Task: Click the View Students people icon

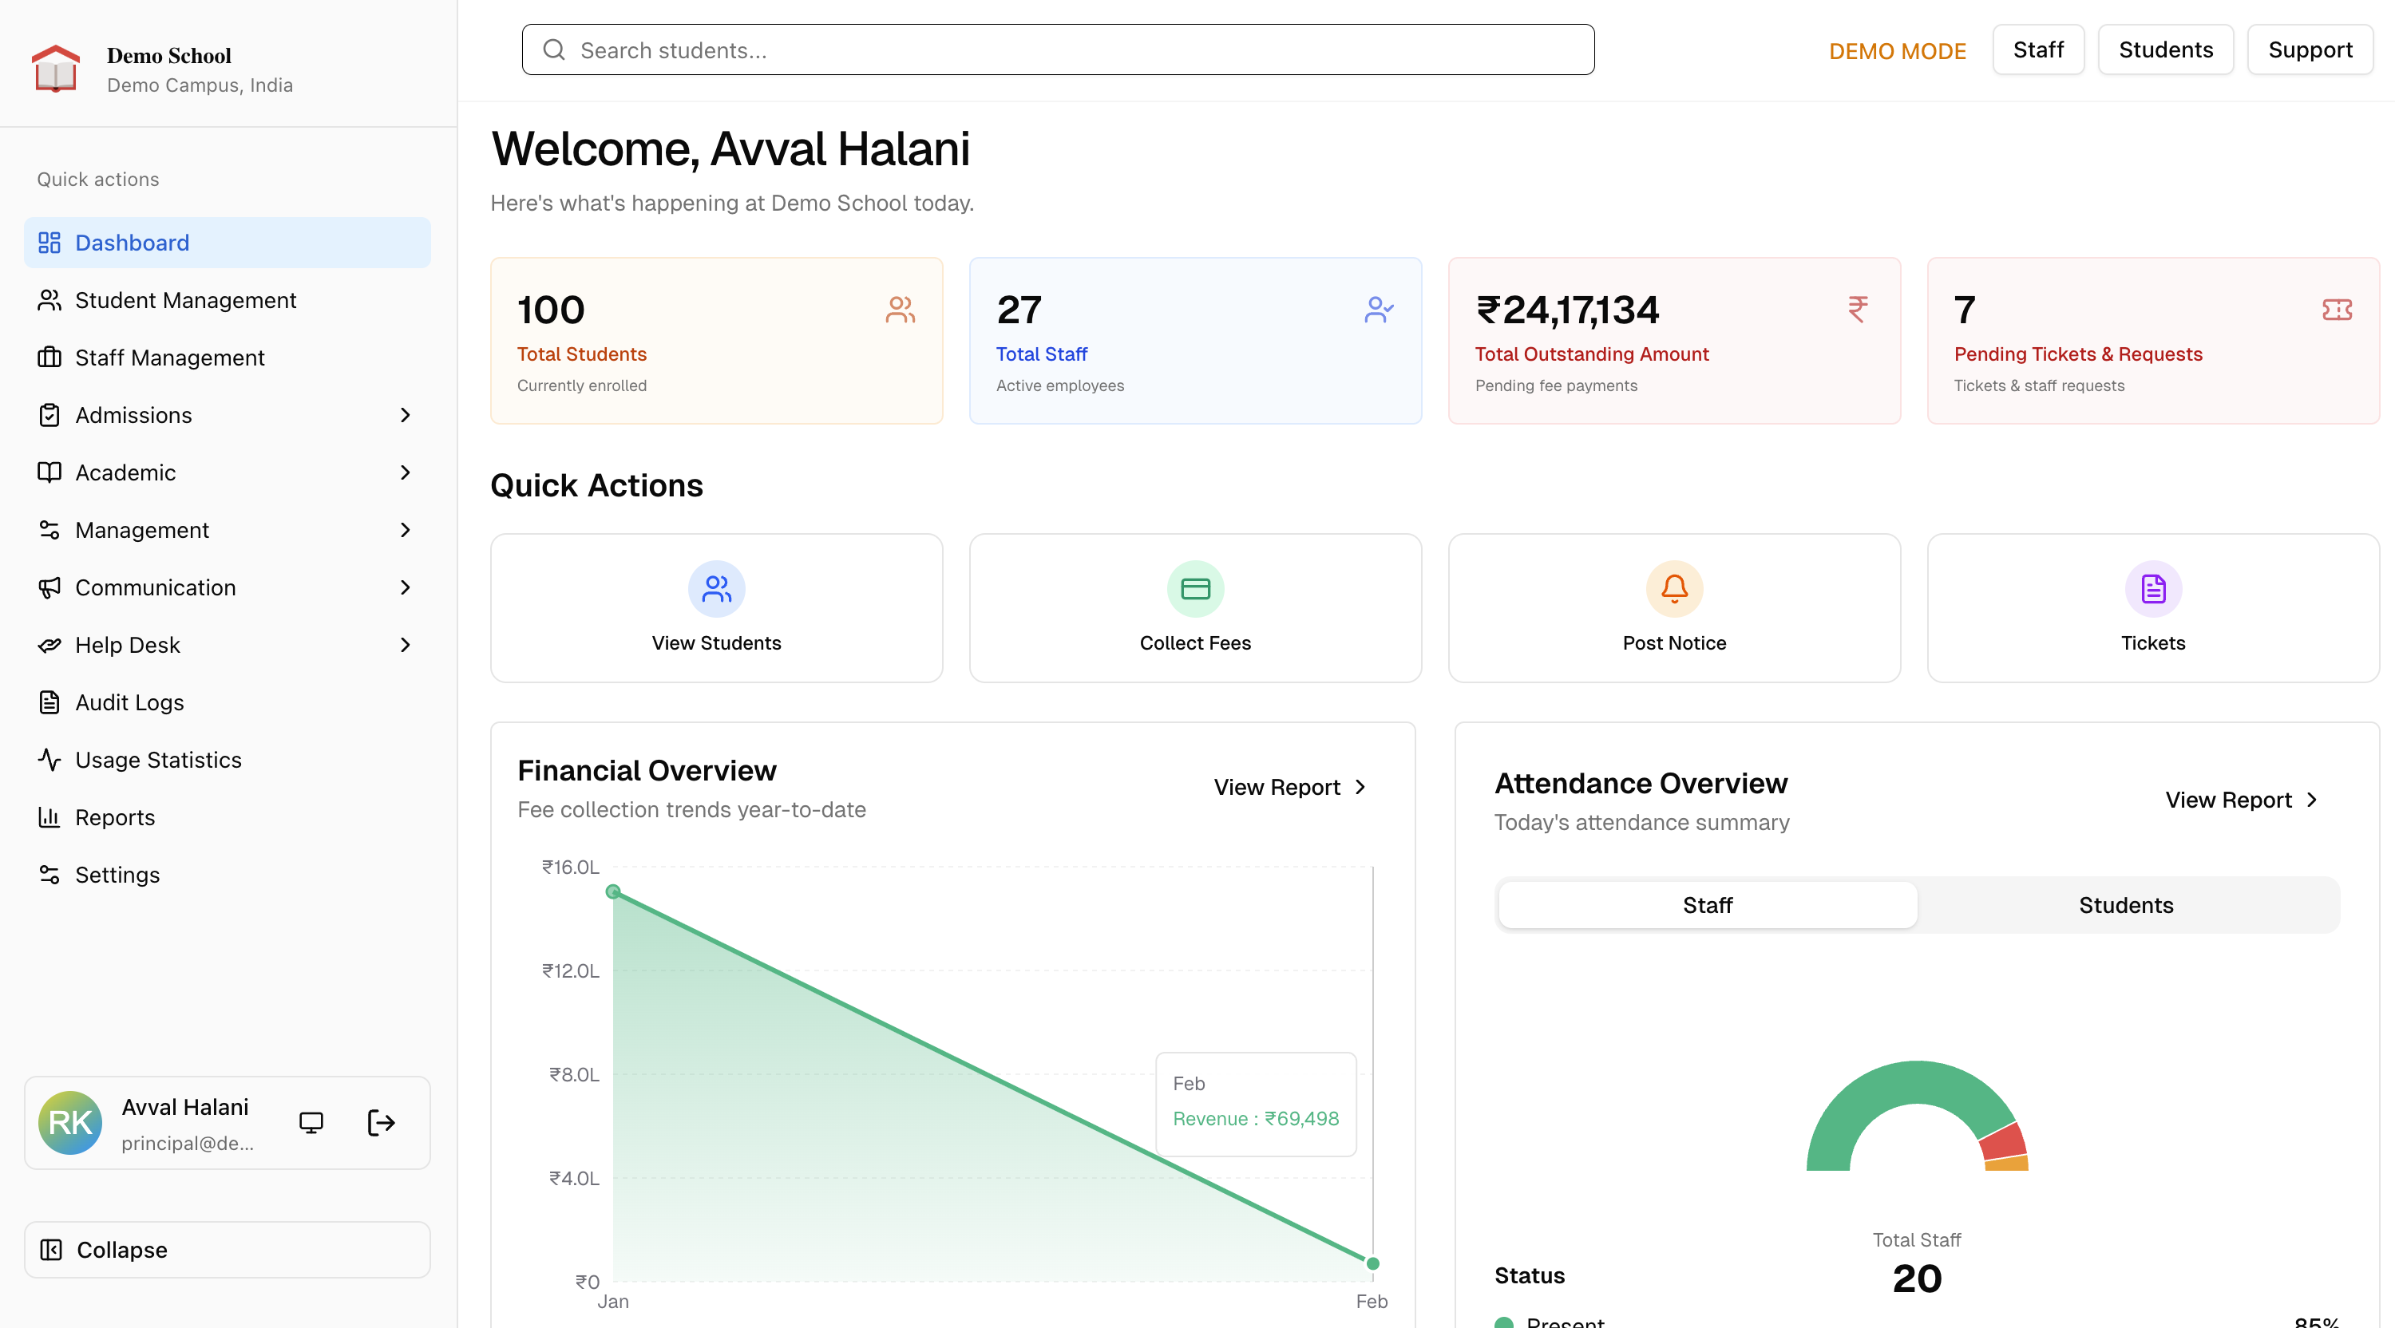Action: coord(716,589)
